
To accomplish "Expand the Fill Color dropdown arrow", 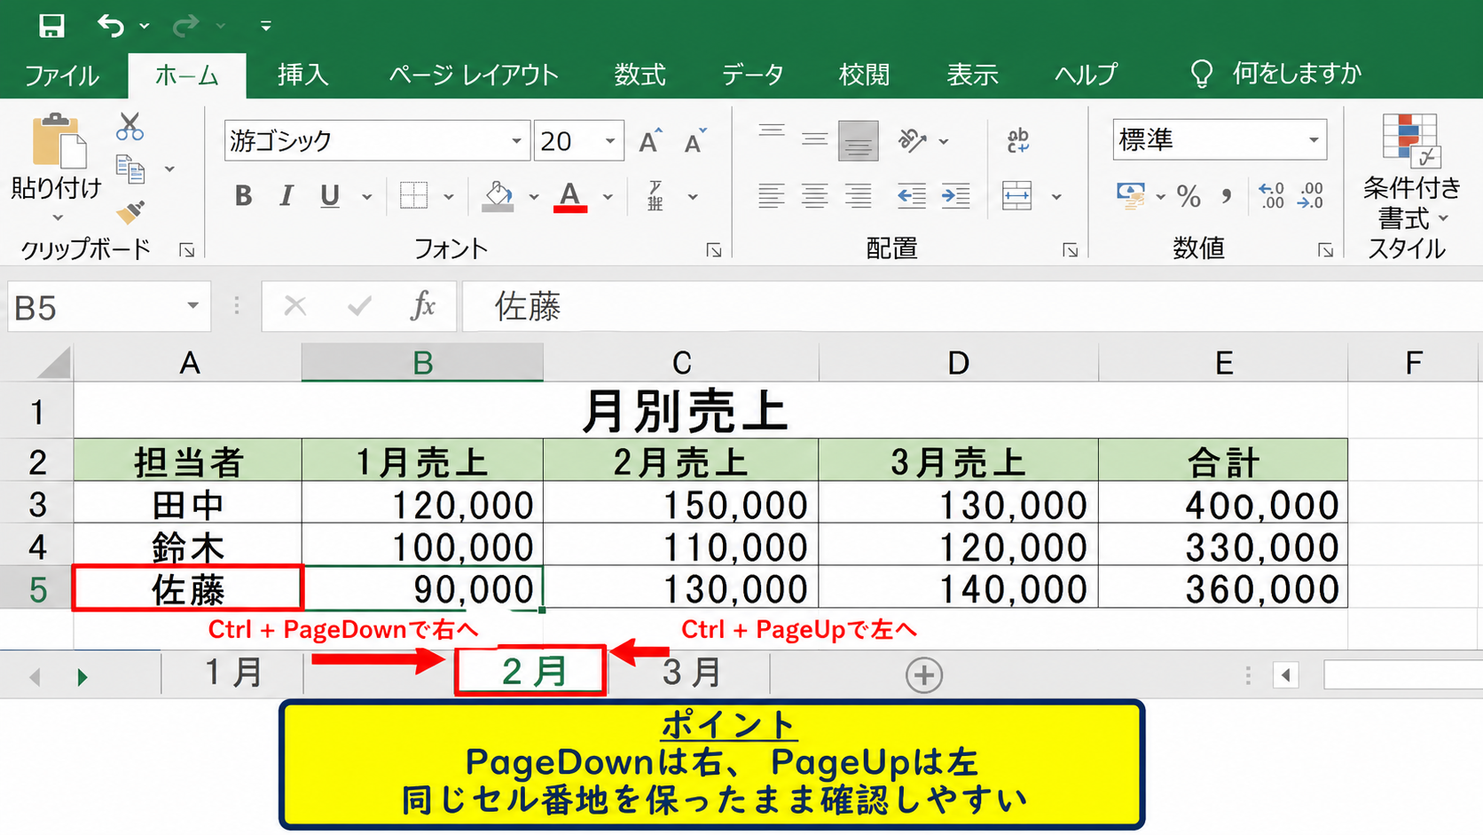I will (x=534, y=197).
